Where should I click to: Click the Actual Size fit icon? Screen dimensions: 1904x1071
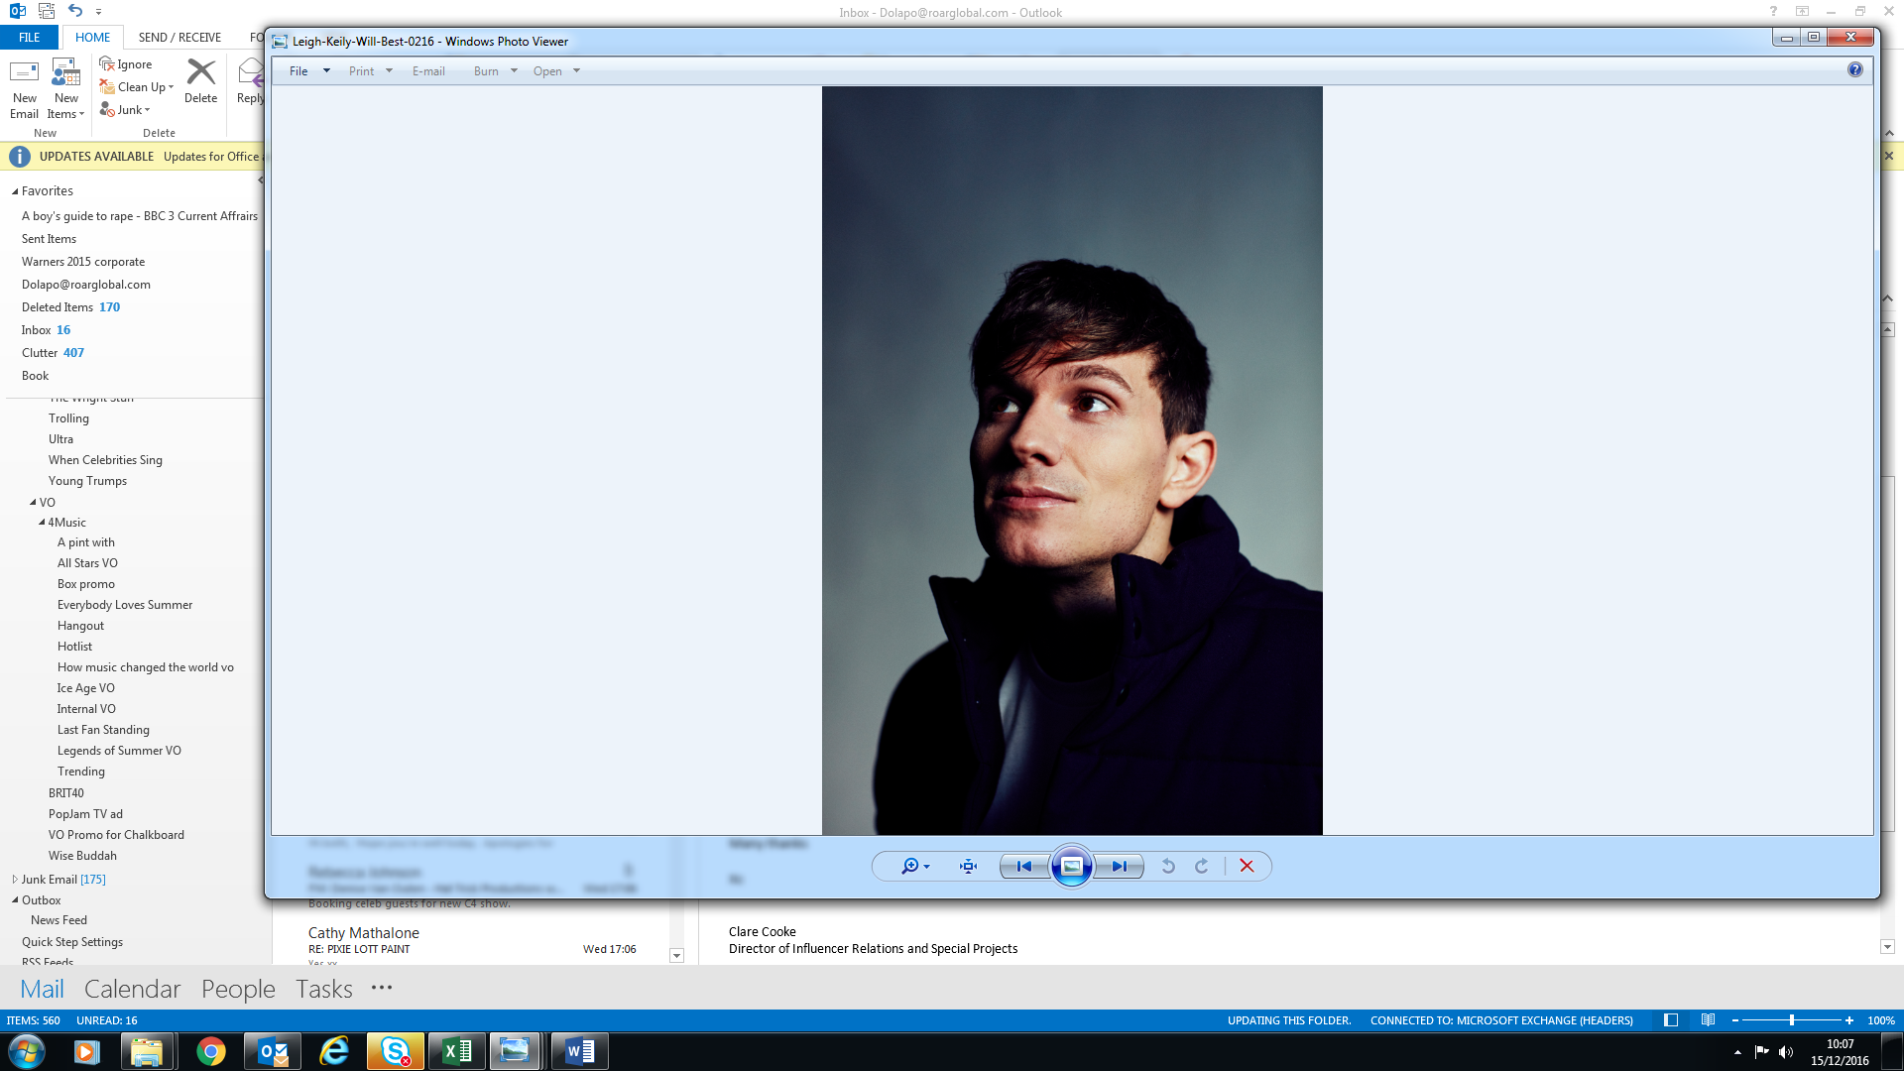point(969,866)
